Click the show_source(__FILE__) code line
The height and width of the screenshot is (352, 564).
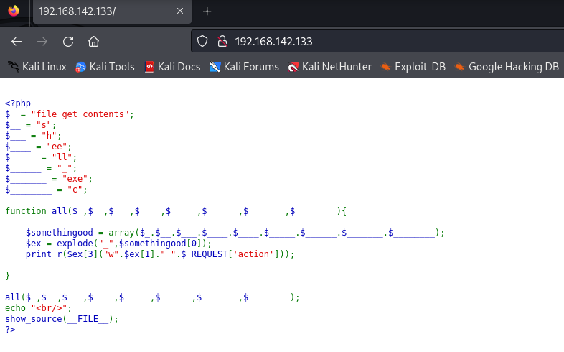pos(62,318)
